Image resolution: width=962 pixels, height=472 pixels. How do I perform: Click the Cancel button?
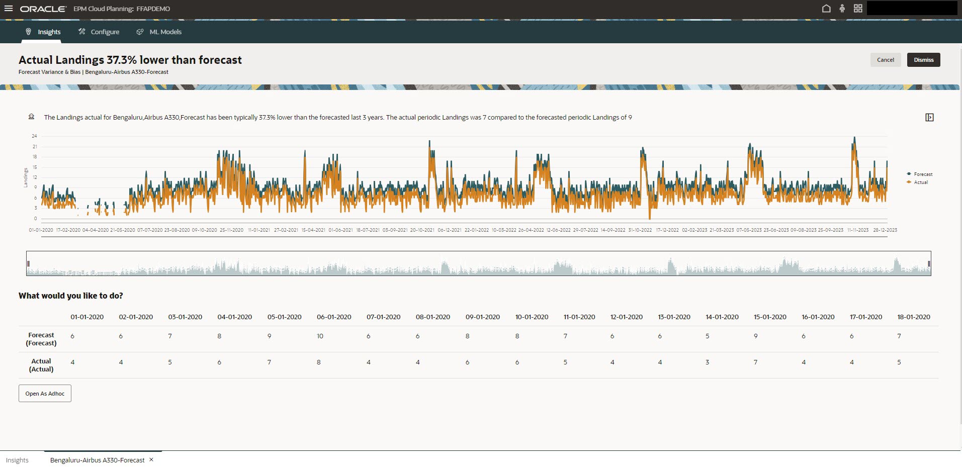[886, 60]
